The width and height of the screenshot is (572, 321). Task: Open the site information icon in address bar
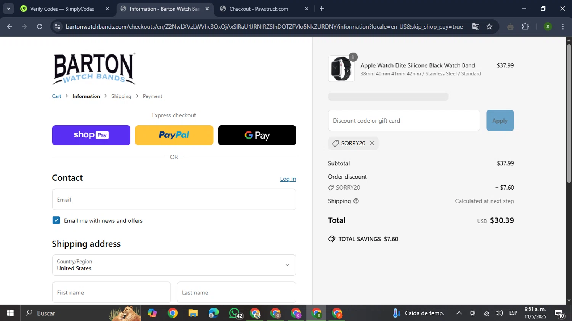click(x=58, y=27)
